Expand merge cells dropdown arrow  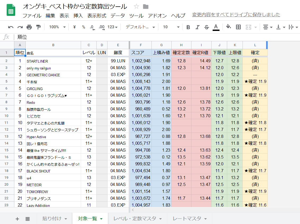256,27
